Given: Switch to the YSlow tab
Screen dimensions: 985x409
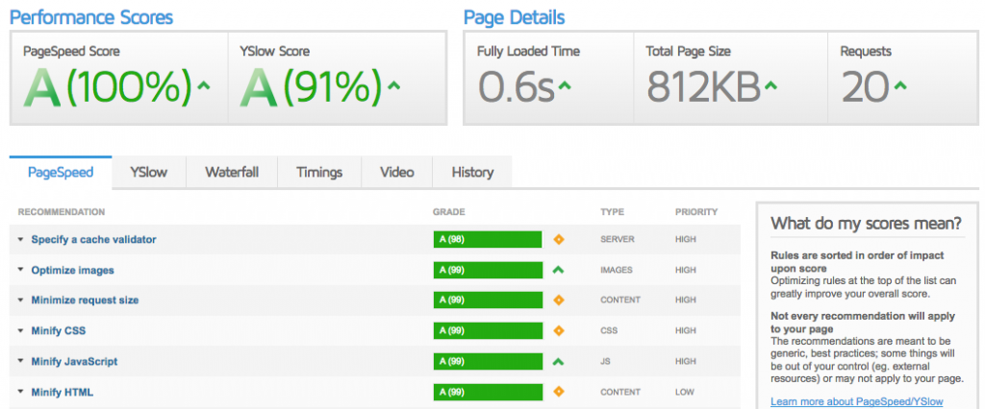Looking at the screenshot, I should [148, 172].
